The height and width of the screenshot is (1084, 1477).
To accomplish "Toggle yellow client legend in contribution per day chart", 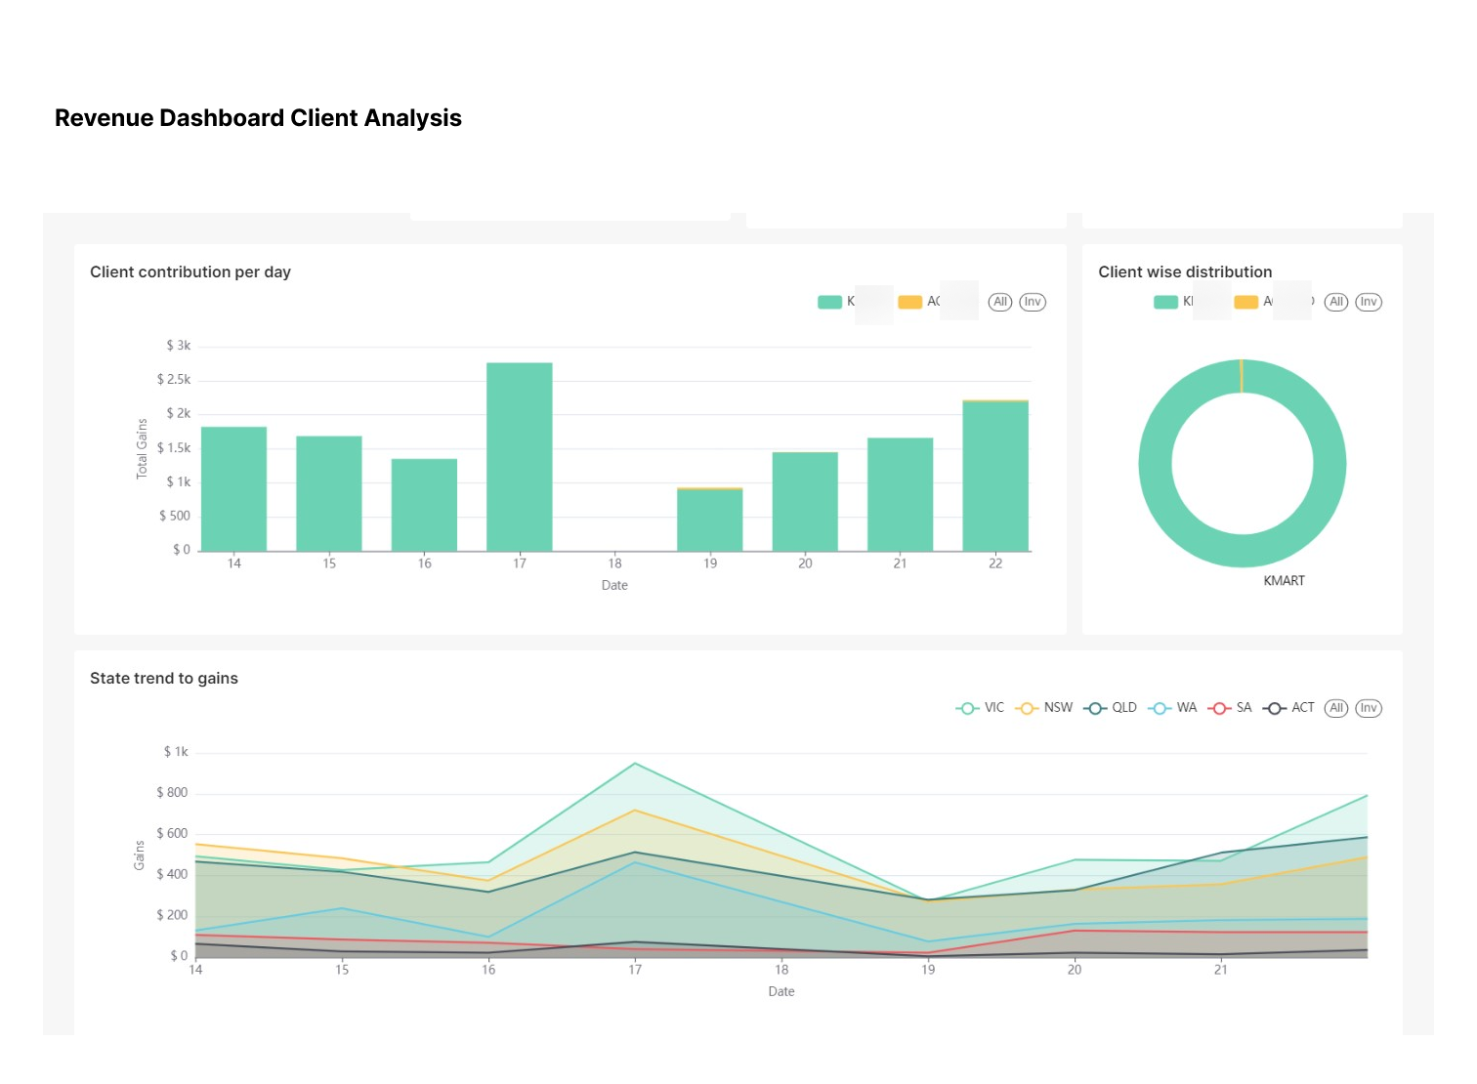I will (918, 302).
